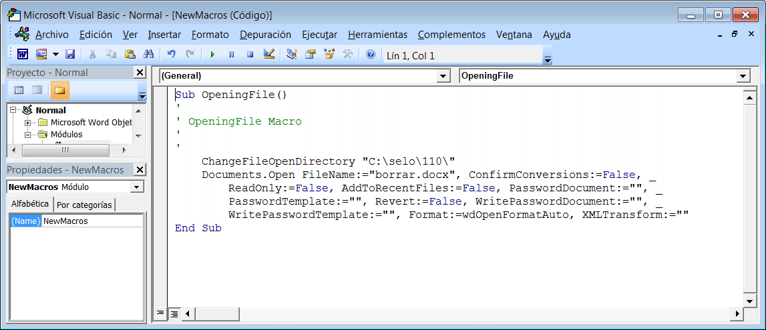The height and width of the screenshot is (330, 766).
Task: Switch to Procedure View button
Action: point(160,314)
